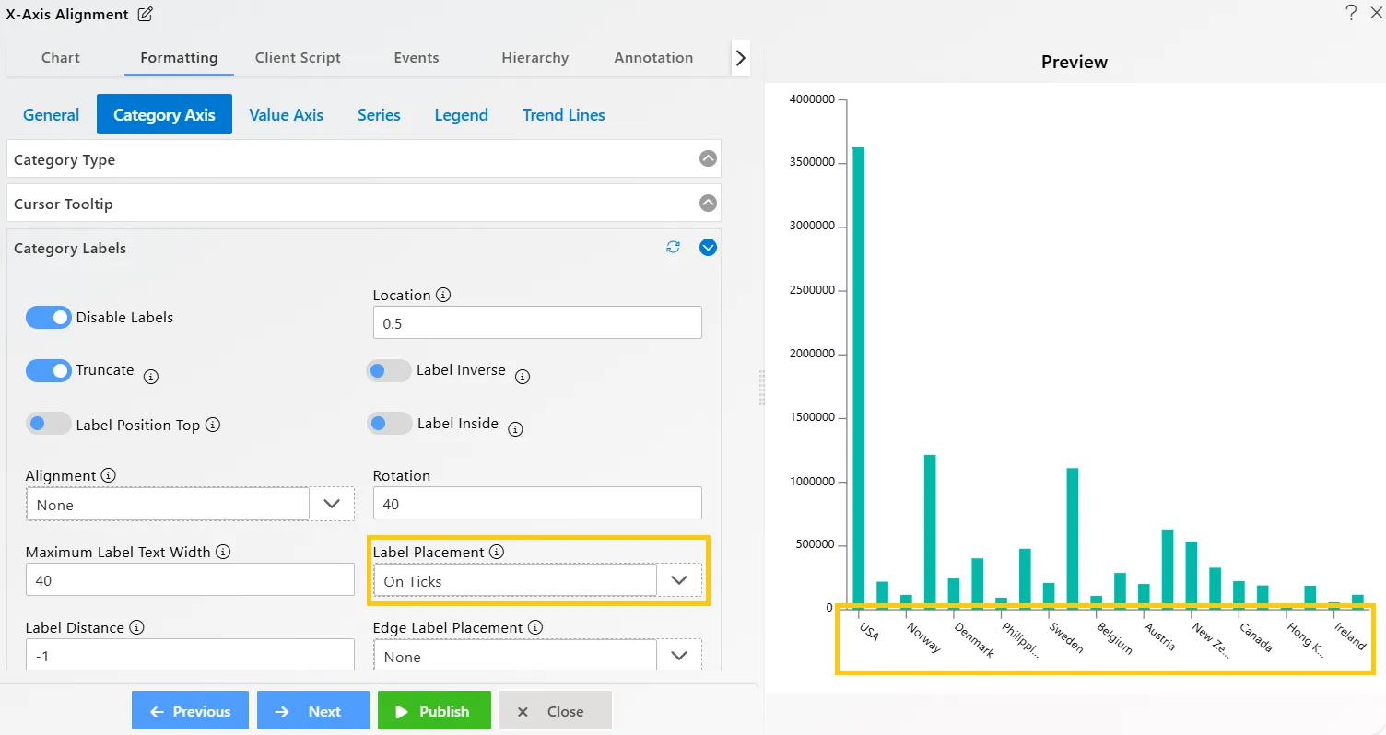Publish the chart
The width and height of the screenshot is (1386, 735).
(434, 711)
